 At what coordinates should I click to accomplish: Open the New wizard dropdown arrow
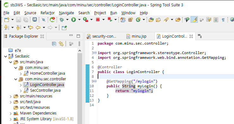click(13, 20)
